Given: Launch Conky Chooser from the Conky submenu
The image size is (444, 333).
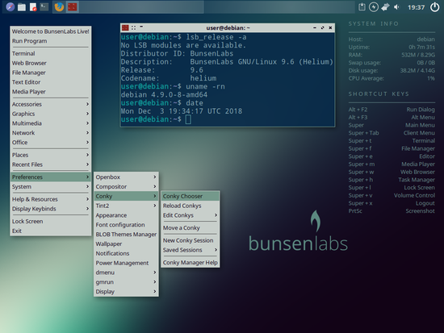Looking at the screenshot, I should (191, 196).
